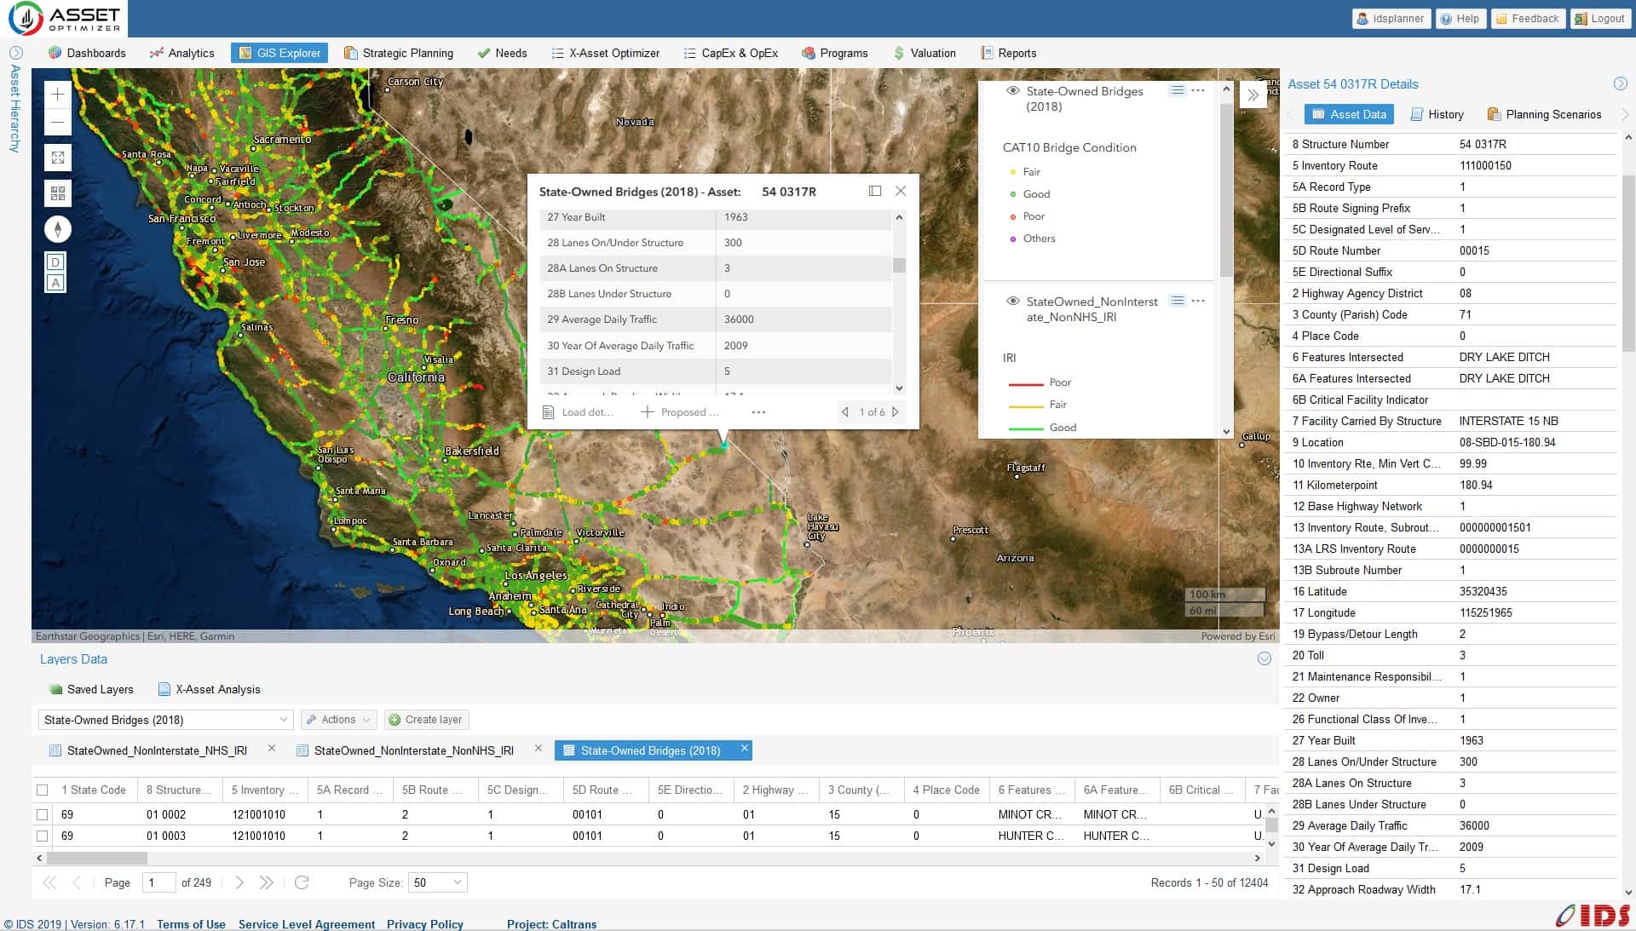This screenshot has width=1636, height=931.
Task: Collapse the legend panel with double-chevron icon
Action: tap(1253, 95)
